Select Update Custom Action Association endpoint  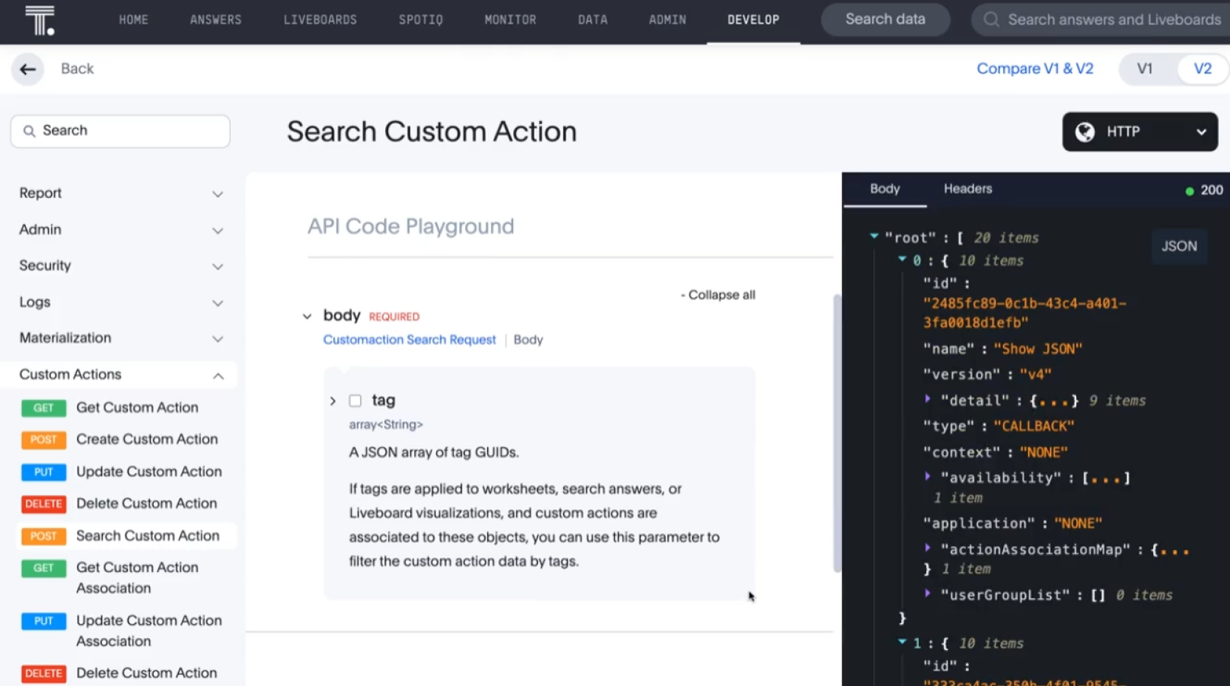point(149,631)
